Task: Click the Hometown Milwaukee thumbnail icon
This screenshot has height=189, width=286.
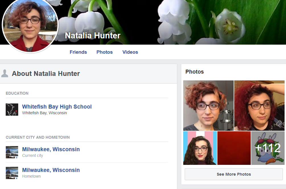Action: tap(12, 173)
